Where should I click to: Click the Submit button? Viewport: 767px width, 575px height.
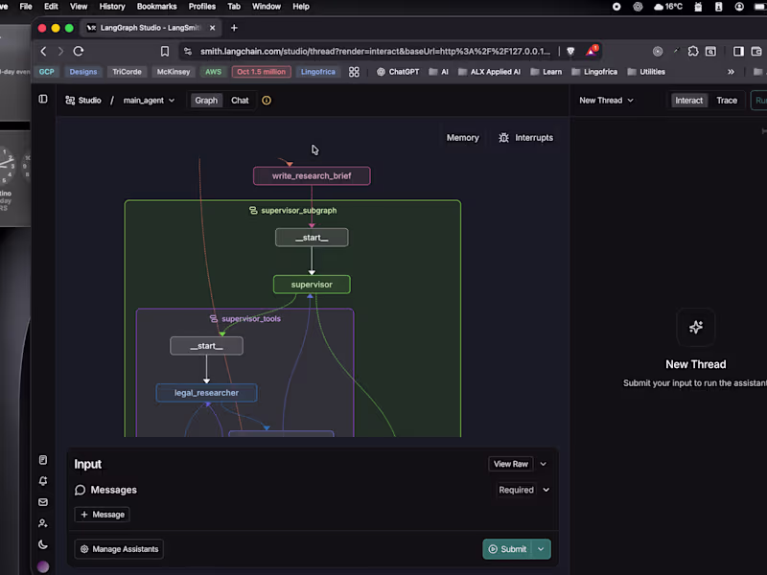point(511,549)
